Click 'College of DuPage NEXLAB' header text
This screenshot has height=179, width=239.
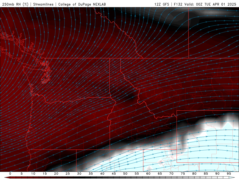coord(82,4)
